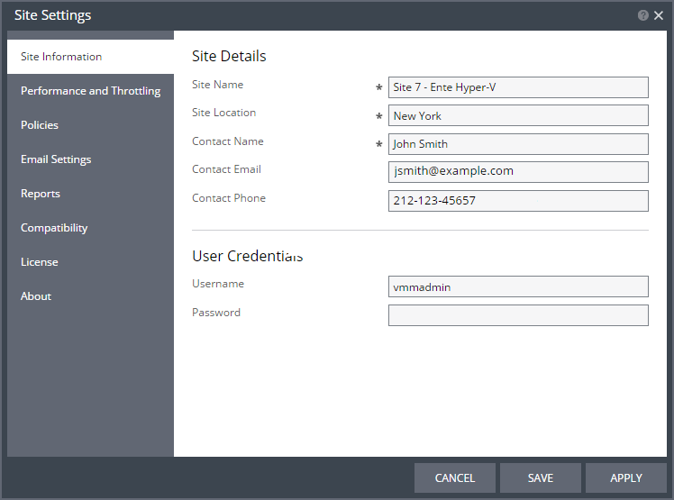
Task: Click the Site Settings dialog title
Action: pyautogui.click(x=53, y=15)
